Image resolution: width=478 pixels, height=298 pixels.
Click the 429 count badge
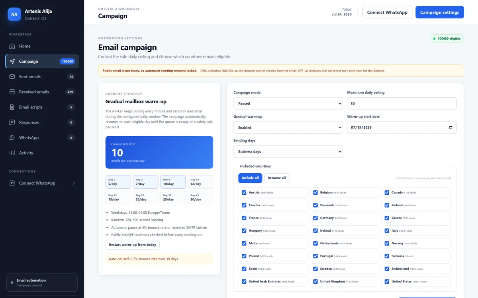point(70,92)
